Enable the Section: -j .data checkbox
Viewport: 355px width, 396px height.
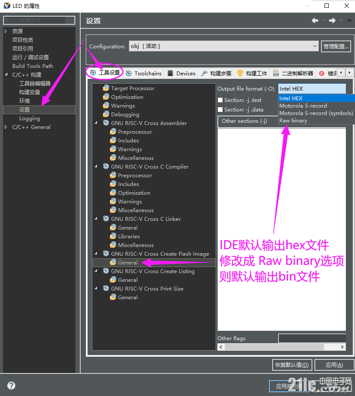tap(220, 110)
